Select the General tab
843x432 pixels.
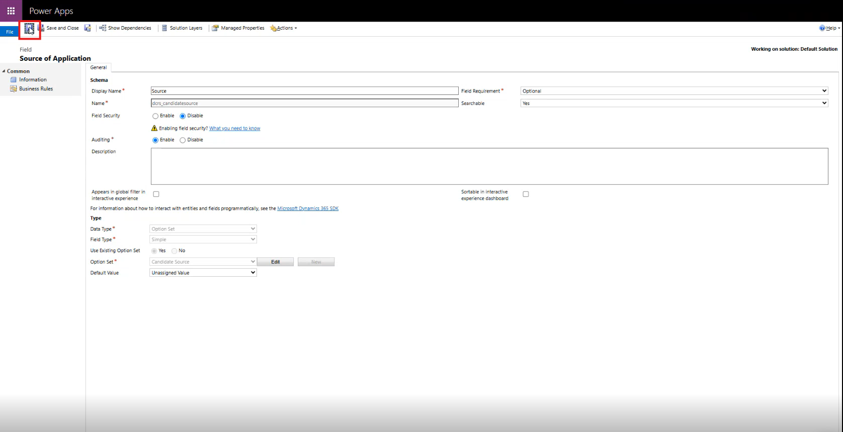coord(99,67)
